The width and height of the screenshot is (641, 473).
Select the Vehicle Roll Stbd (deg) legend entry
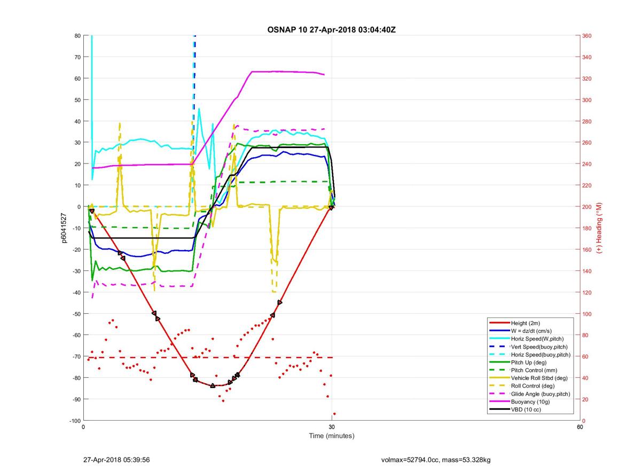click(529, 378)
